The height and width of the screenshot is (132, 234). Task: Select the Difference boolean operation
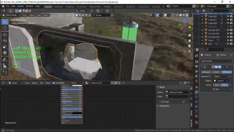[x=227, y=72]
